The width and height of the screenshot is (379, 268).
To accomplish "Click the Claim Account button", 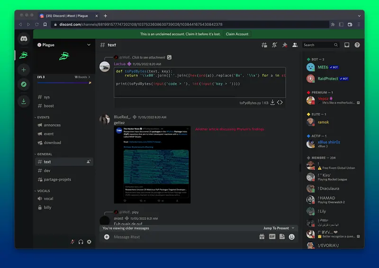I will (237, 34).
